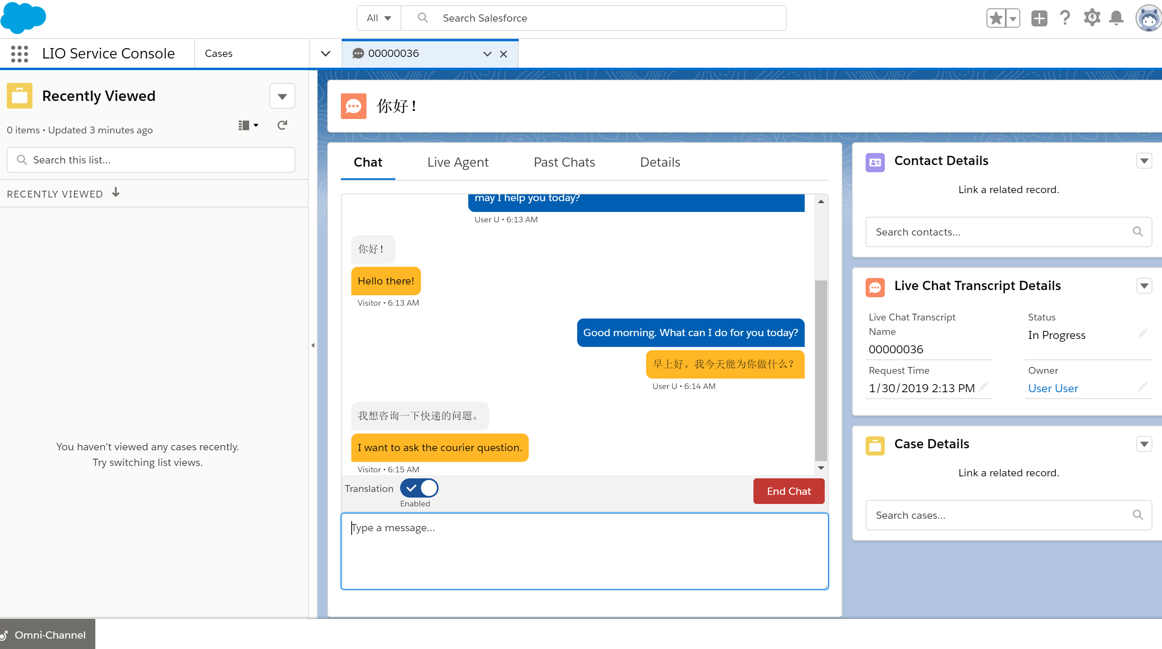Switch to the Past Chats tab
The image size is (1162, 649).
coord(564,162)
